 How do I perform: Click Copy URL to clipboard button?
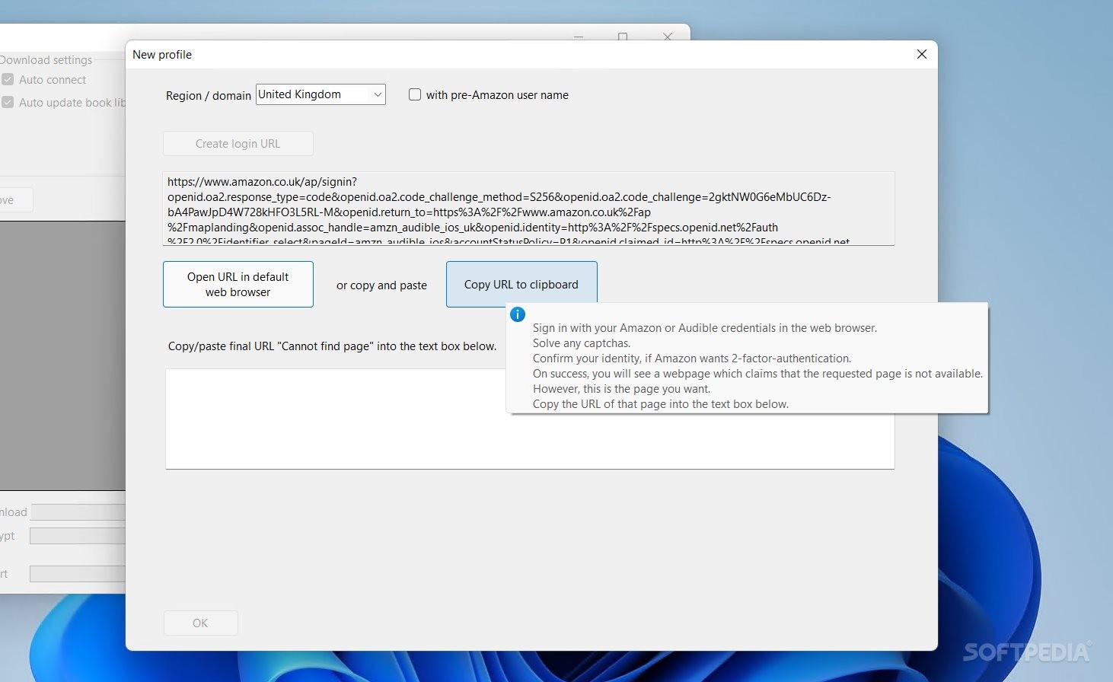521,285
